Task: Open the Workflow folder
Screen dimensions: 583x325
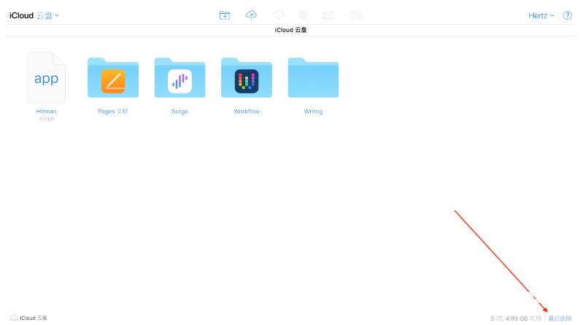Action: coord(247,77)
